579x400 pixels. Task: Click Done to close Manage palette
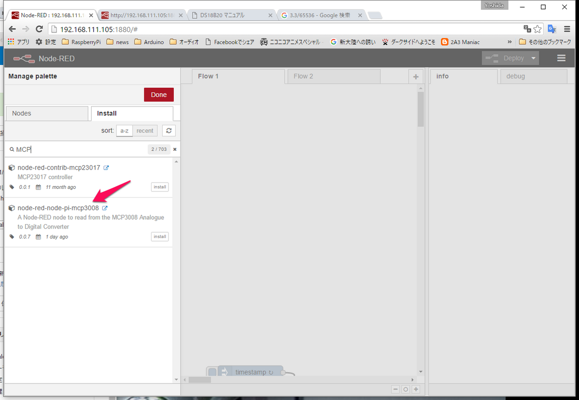coord(159,94)
